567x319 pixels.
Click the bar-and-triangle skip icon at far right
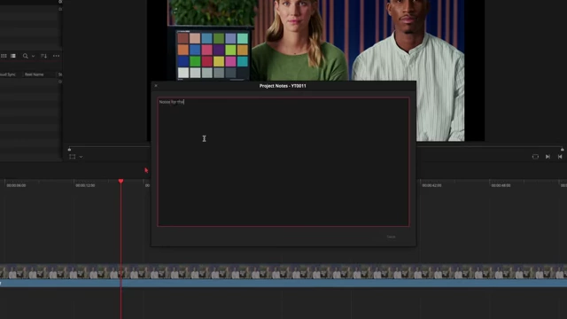click(560, 157)
